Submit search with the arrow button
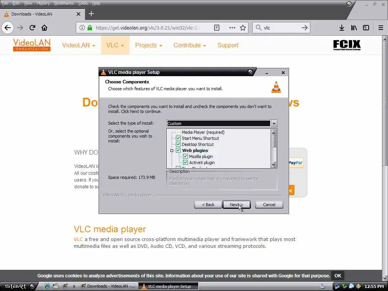 tap(305, 28)
